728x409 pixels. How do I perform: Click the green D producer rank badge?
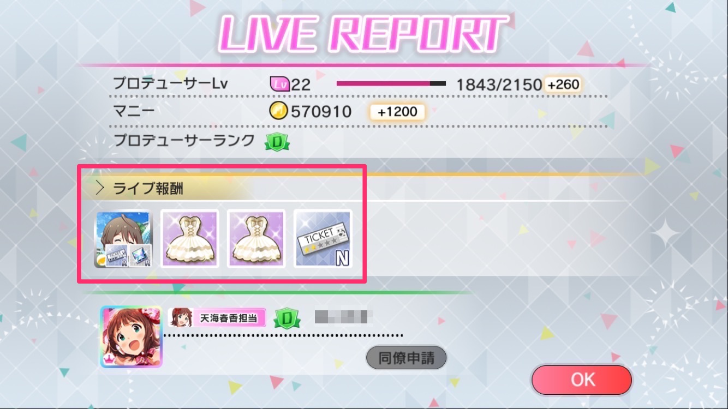coord(277,142)
